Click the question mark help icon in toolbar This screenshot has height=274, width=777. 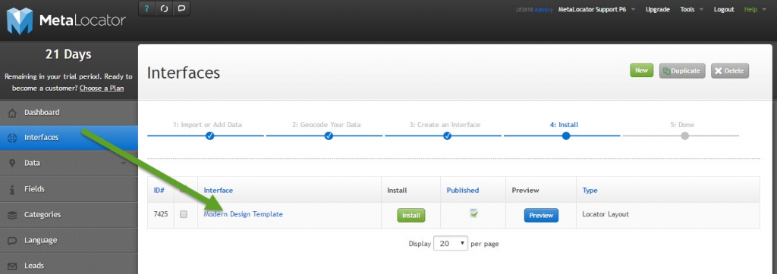click(x=146, y=8)
